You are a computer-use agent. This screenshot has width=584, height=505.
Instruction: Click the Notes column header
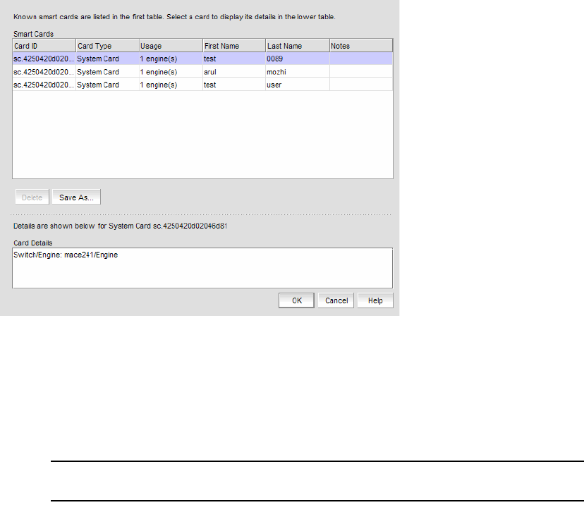point(360,46)
